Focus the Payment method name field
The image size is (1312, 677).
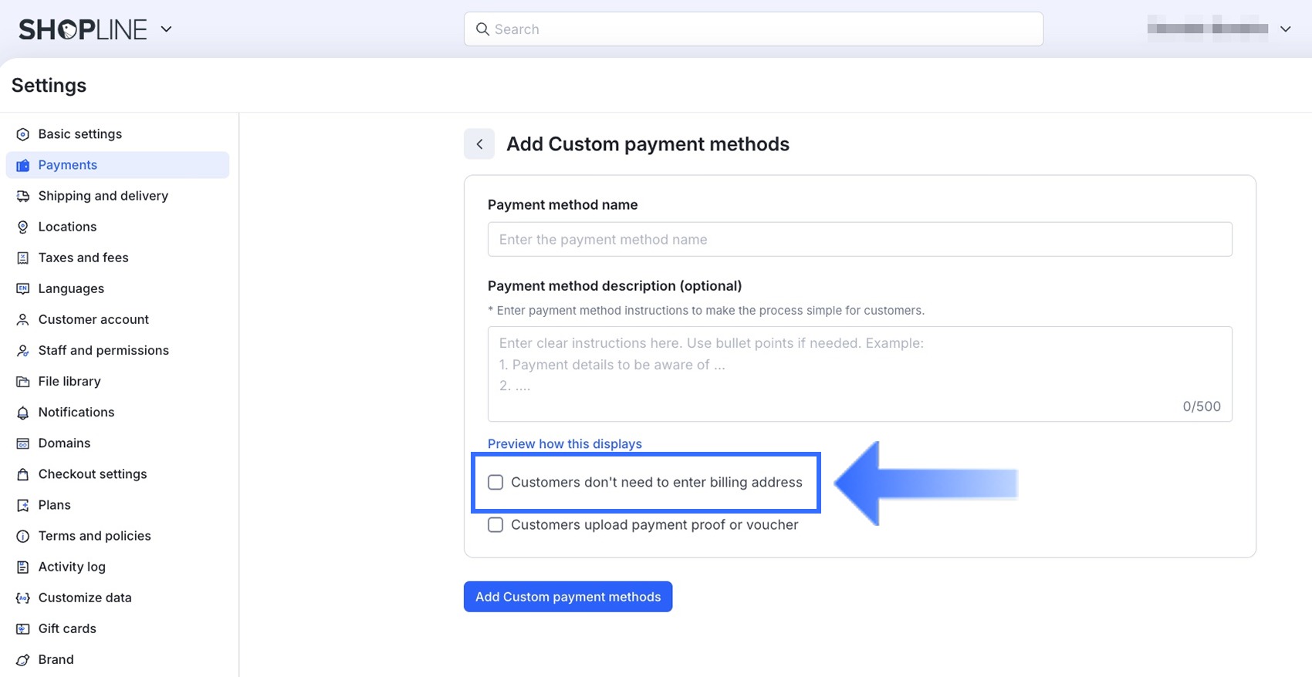pyautogui.click(x=860, y=240)
